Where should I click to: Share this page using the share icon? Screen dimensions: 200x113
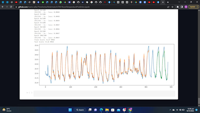(x=168, y=7)
